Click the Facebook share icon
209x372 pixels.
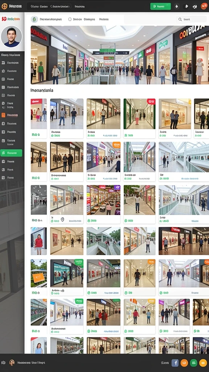pyautogui.click(x=175, y=363)
